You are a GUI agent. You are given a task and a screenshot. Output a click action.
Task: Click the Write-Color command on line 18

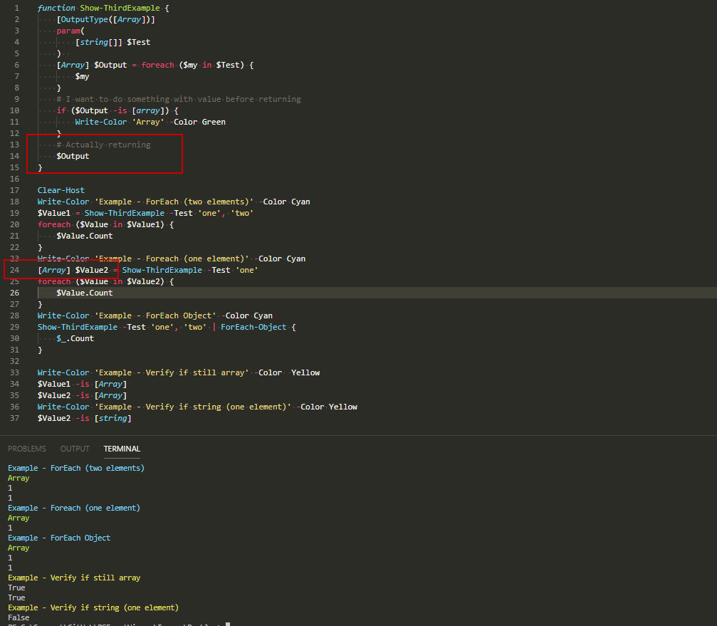click(x=63, y=201)
